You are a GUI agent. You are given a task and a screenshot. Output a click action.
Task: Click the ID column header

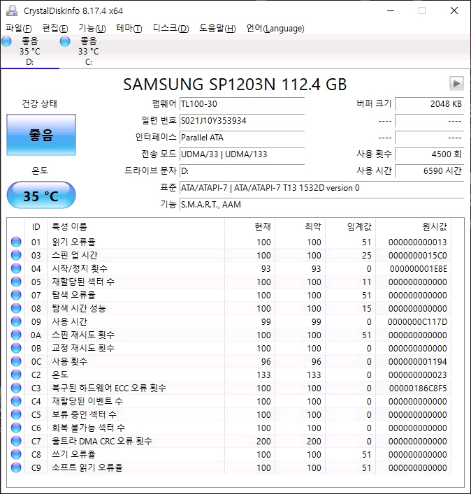coord(36,226)
